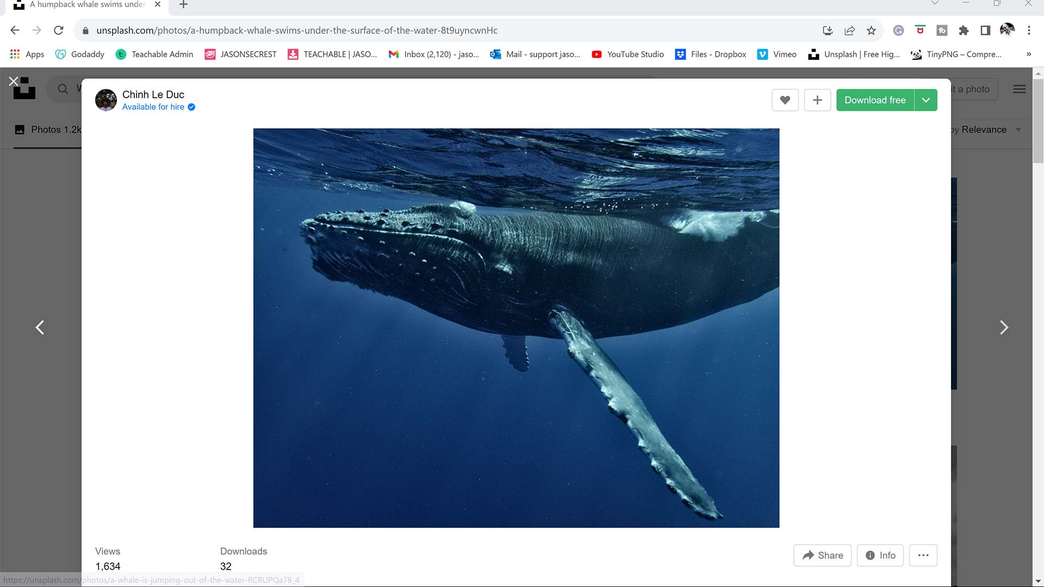Click the scrollbar up arrow
This screenshot has height=587, width=1044.
[1038, 73]
